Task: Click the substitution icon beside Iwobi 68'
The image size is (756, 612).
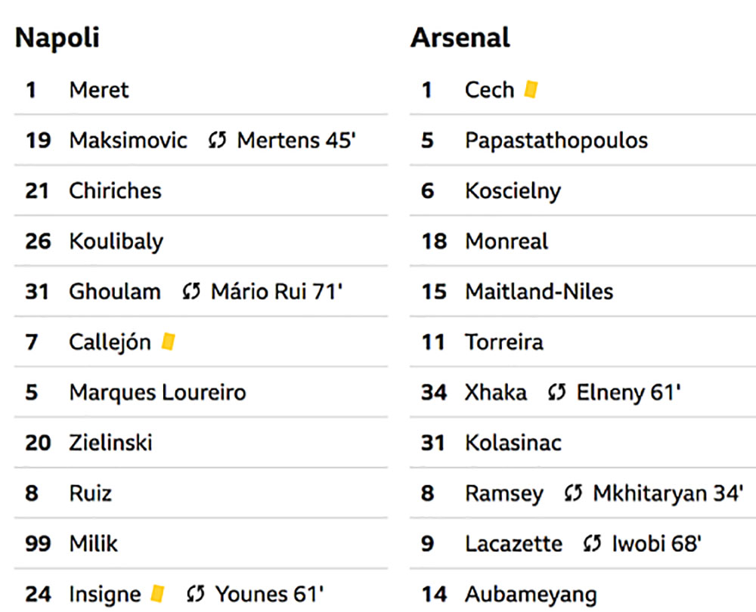Action: [592, 543]
